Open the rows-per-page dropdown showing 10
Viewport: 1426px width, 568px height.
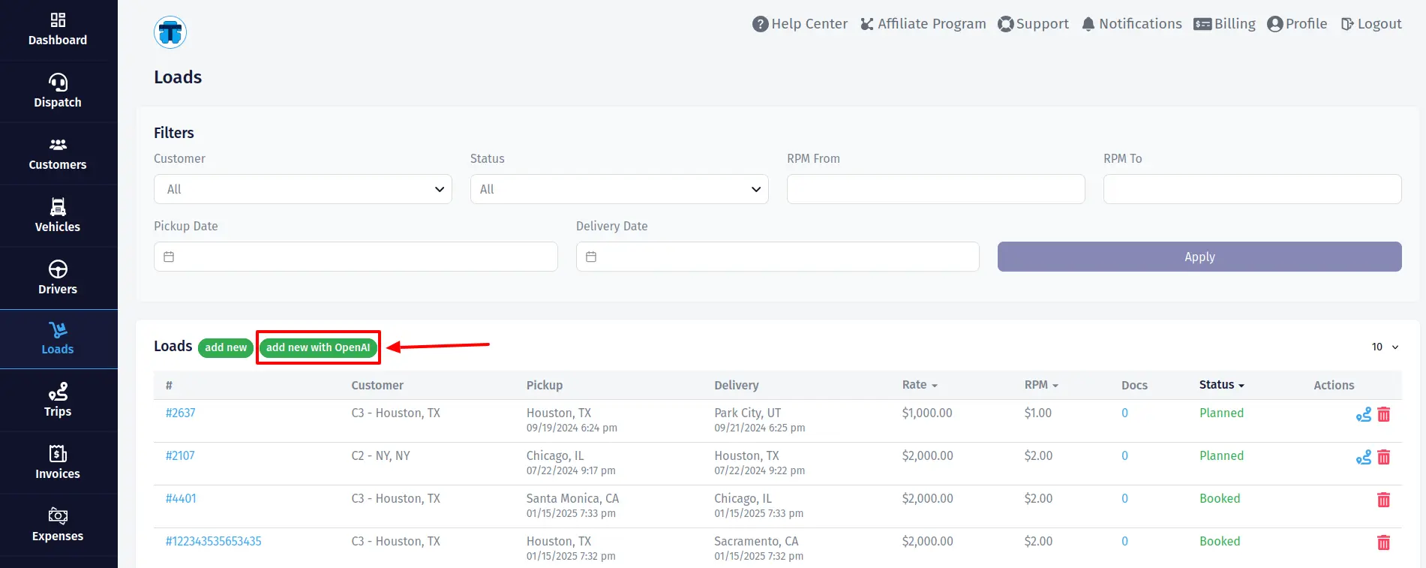pos(1385,347)
